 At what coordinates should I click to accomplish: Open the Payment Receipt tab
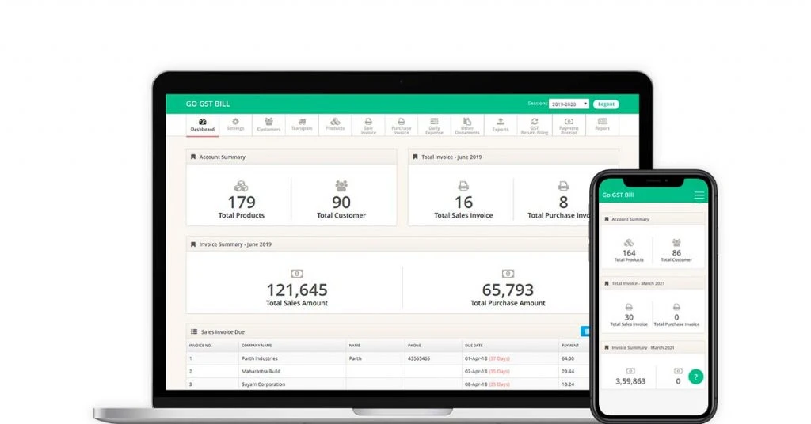click(x=569, y=126)
